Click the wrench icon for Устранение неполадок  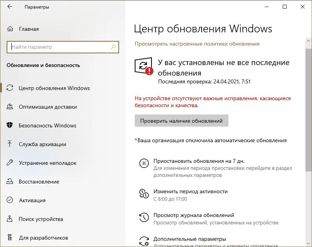(x=10, y=162)
